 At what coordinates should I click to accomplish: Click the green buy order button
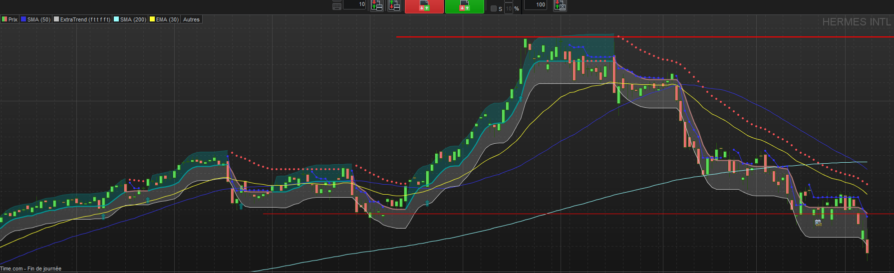[465, 6]
